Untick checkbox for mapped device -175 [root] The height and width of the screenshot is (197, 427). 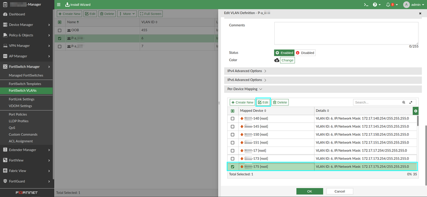tap(233, 167)
